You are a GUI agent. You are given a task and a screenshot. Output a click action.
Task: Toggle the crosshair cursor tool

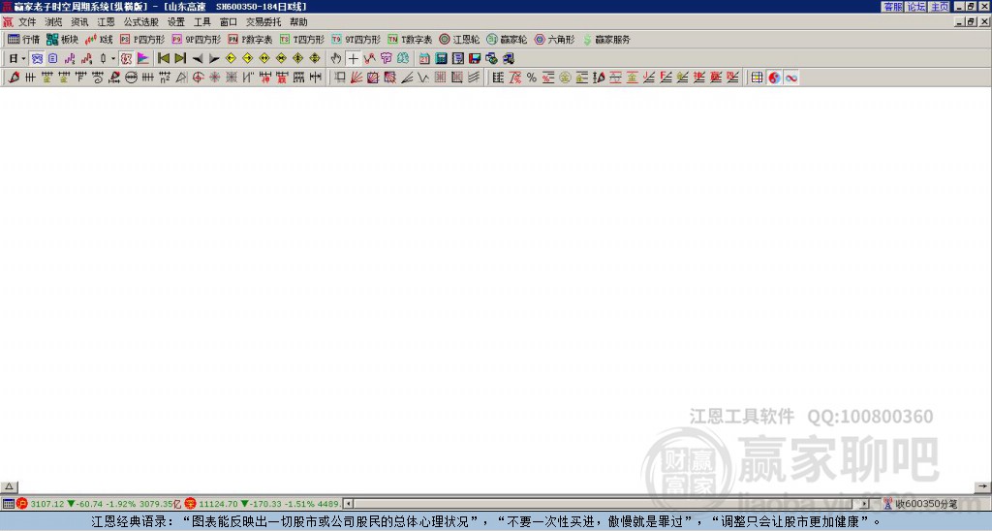pyautogui.click(x=353, y=58)
